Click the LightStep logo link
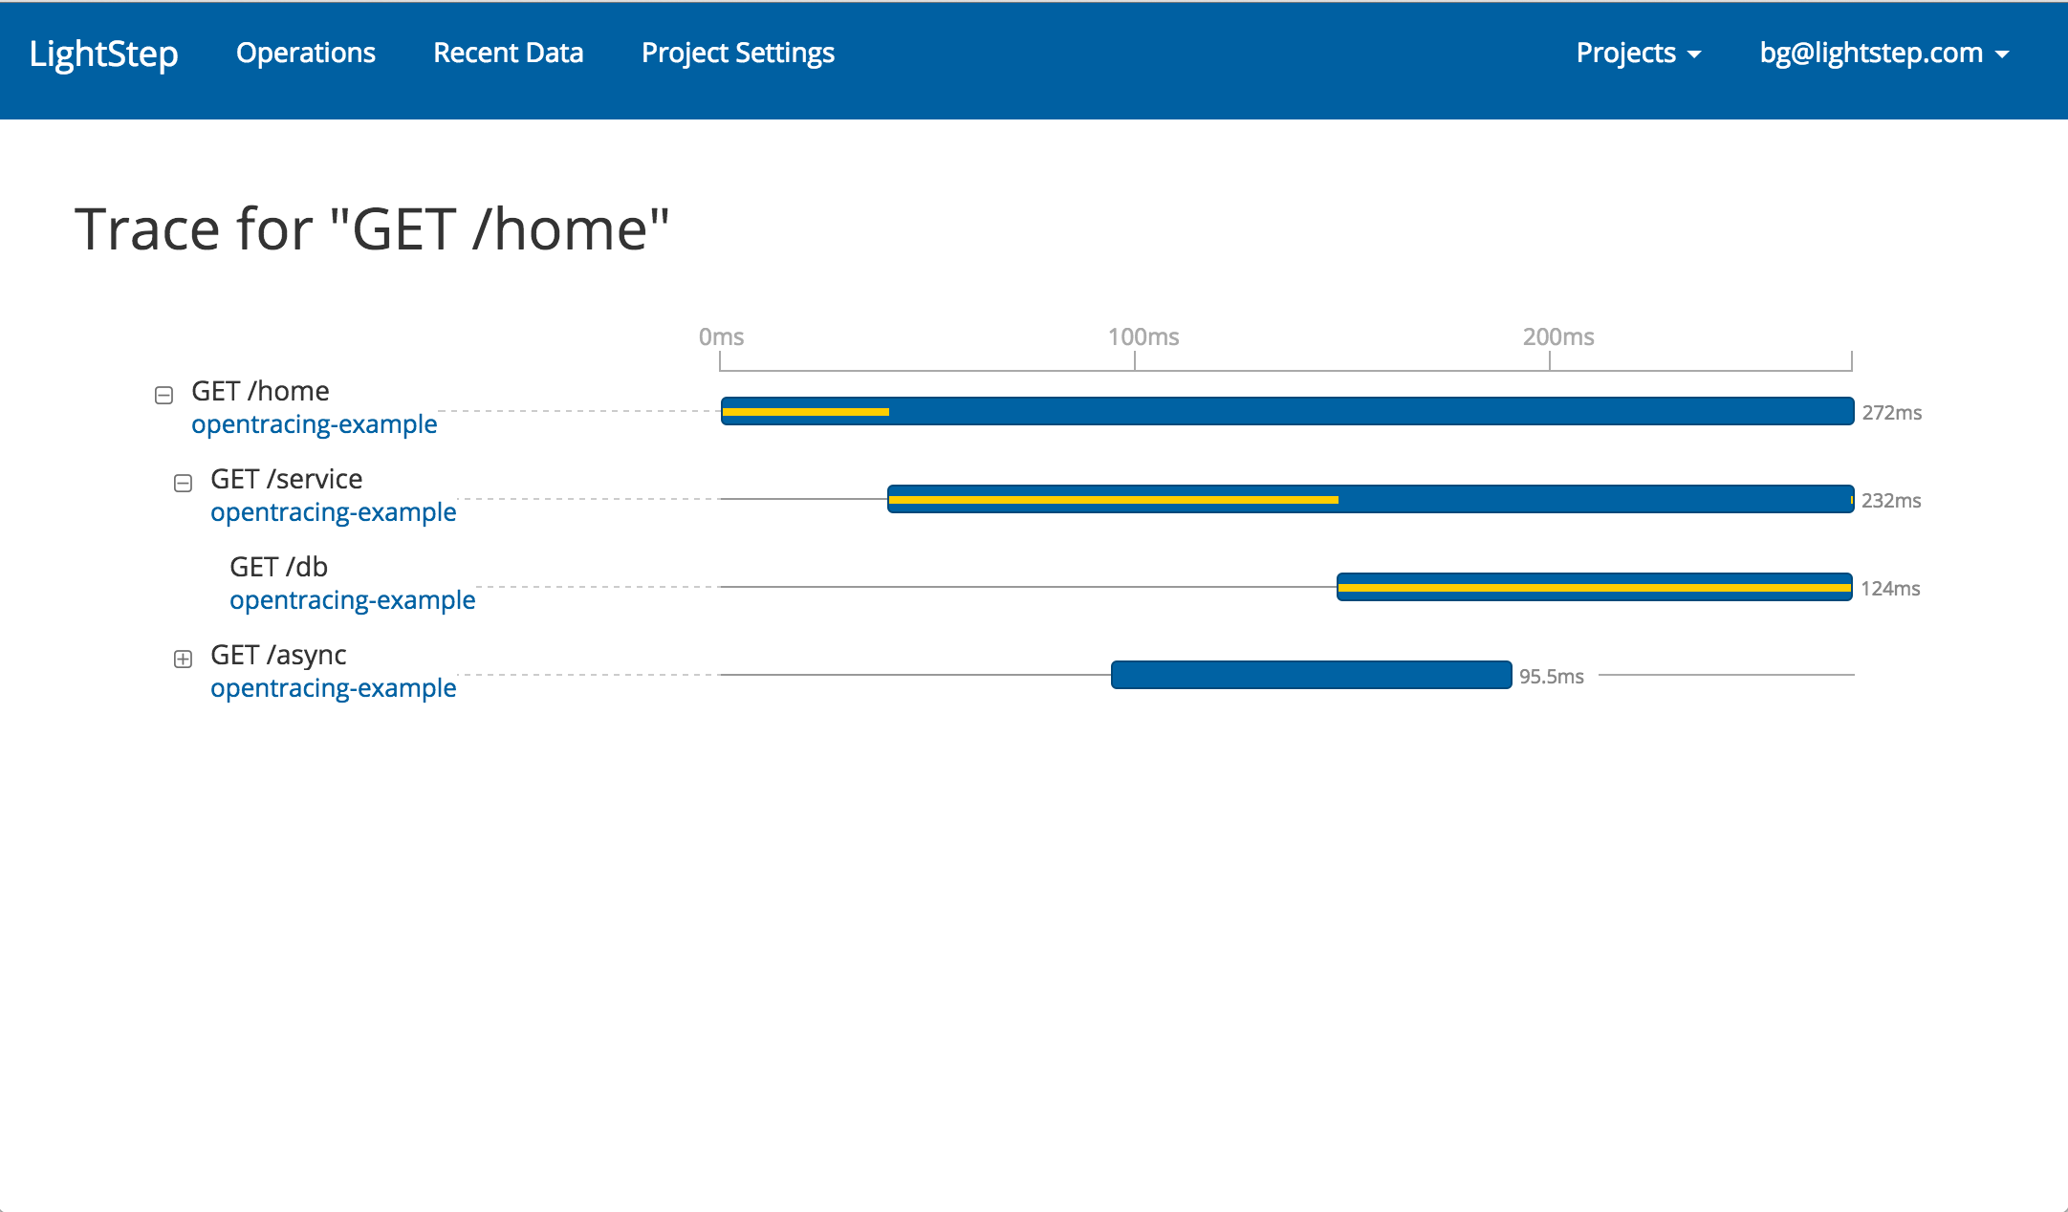2068x1212 pixels. coord(103,54)
